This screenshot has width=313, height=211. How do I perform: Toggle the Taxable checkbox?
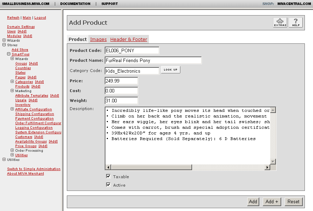coord(108,176)
